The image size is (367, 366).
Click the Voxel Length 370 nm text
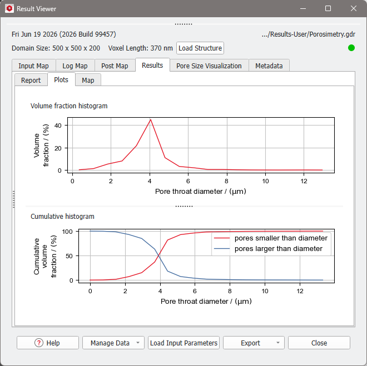point(141,48)
